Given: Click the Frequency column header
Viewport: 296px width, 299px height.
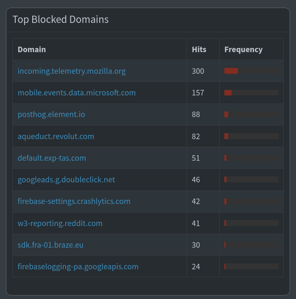Looking at the screenshot, I should point(243,49).
